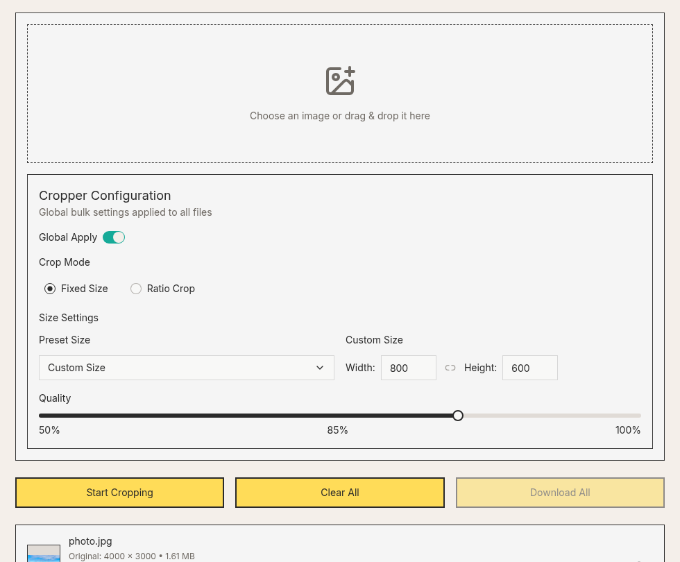Click the 100% quality label
This screenshot has width=680, height=562.
pyautogui.click(x=627, y=430)
